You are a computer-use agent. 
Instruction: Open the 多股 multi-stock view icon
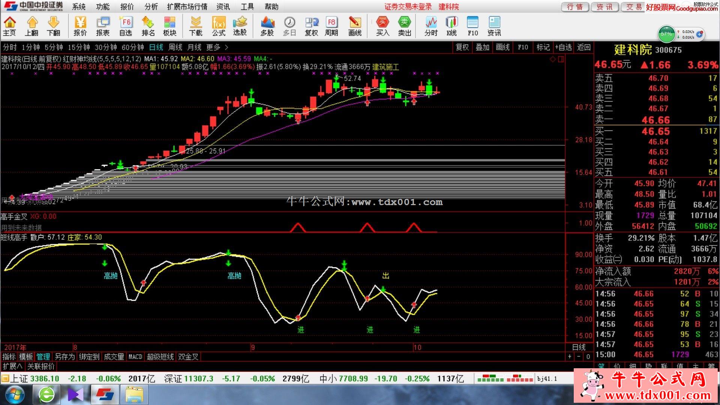tap(267, 26)
